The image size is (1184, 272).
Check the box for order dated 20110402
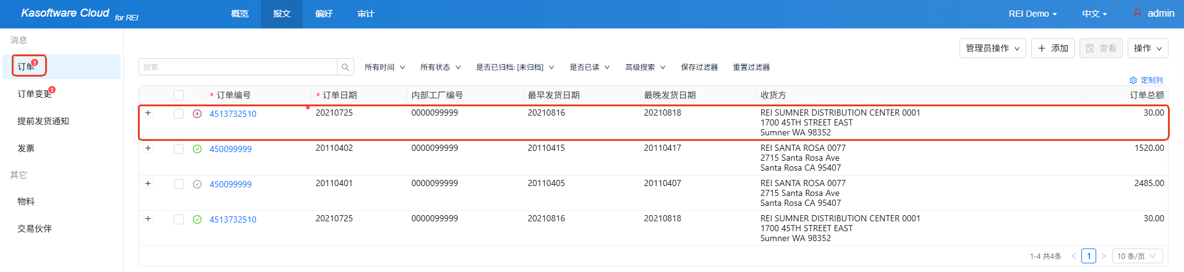click(179, 149)
